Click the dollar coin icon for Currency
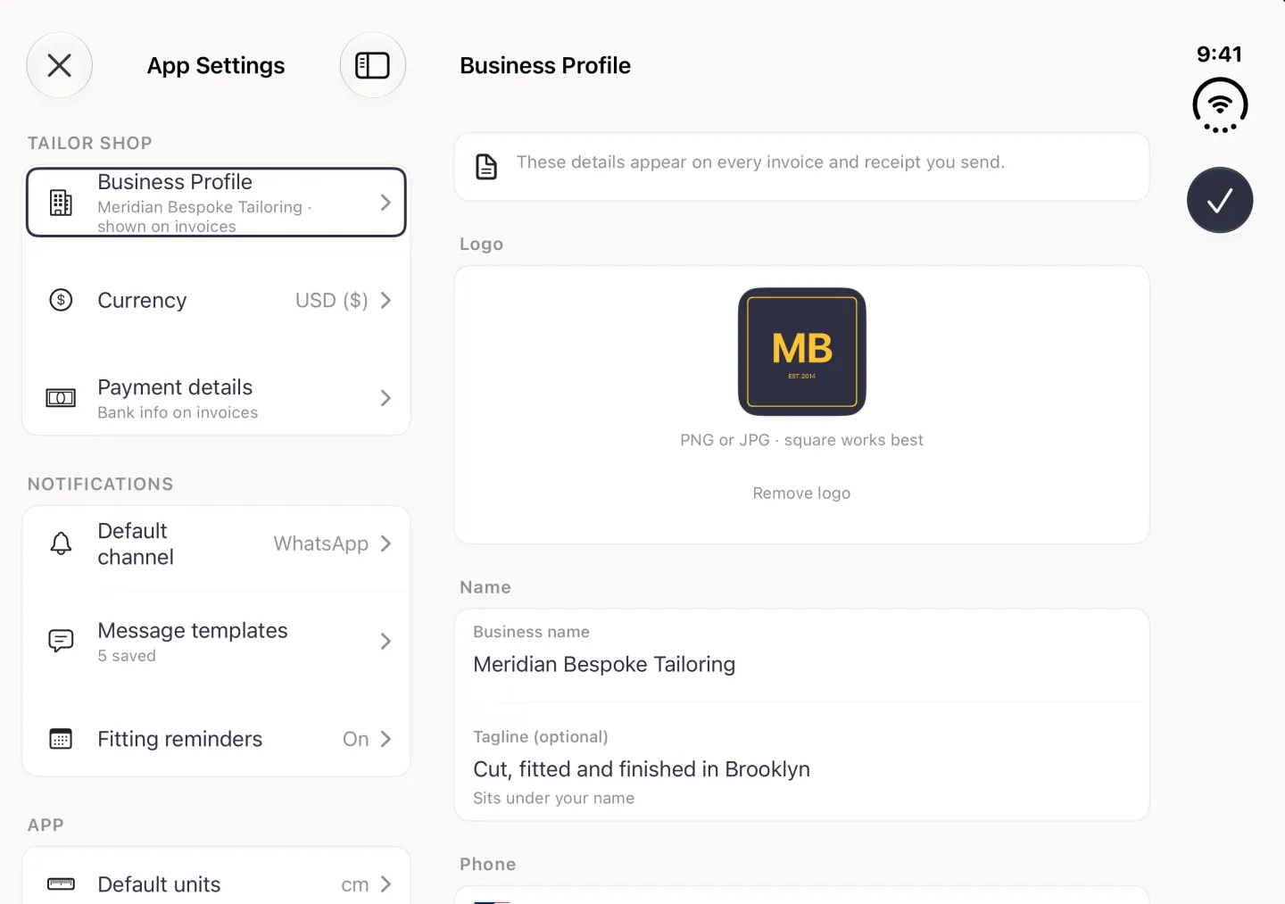The image size is (1285, 904). click(61, 300)
